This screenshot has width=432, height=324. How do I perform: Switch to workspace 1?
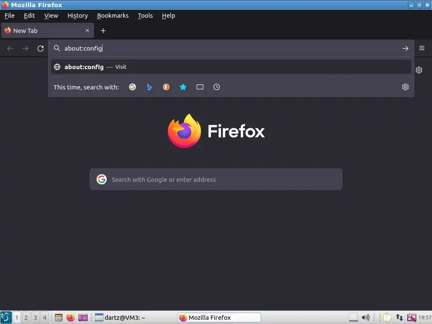(17, 317)
